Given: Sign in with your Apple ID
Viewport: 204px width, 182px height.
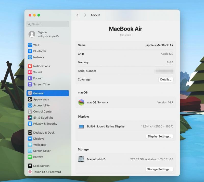Looking at the screenshot, I should pyautogui.click(x=48, y=34).
